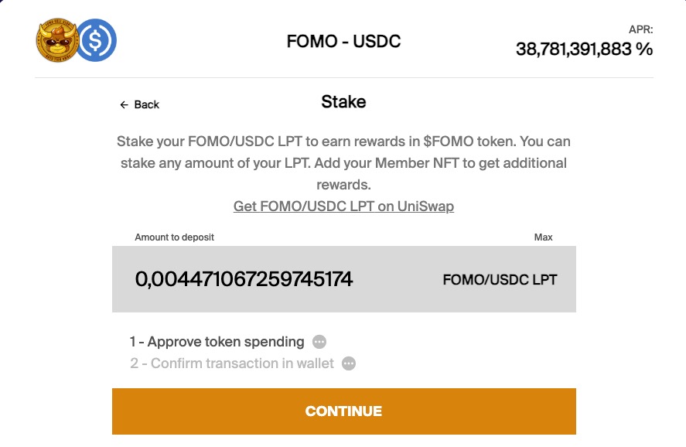The image size is (686, 447).
Task: Click the FOMO/USDC LPT token label
Action: 500,280
